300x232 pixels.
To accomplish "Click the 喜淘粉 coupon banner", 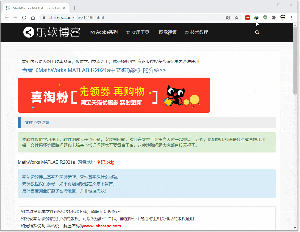I will (114, 95).
